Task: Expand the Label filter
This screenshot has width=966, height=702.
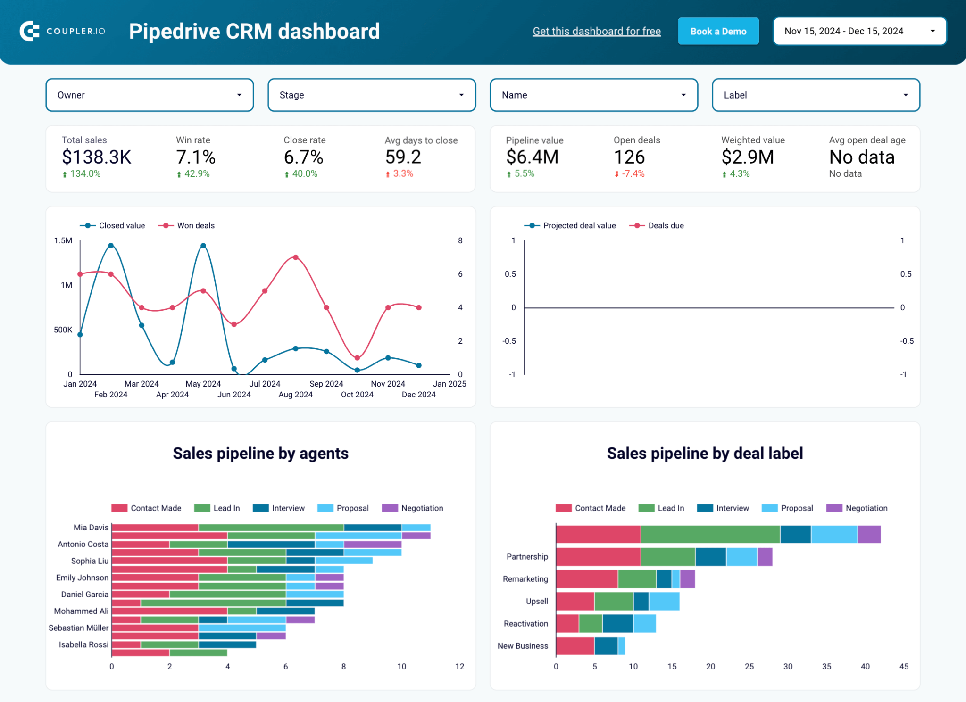Action: tap(816, 95)
